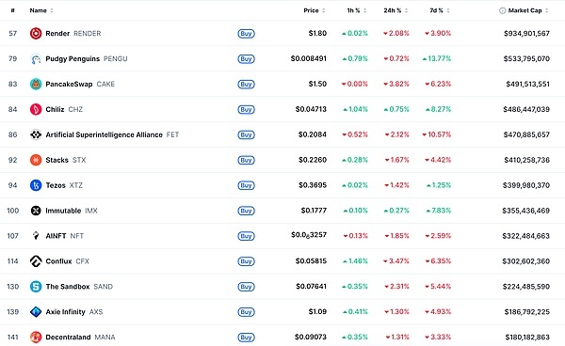Click the Market Cap info icon
Screen dimensions: 565x346
click(502, 10)
